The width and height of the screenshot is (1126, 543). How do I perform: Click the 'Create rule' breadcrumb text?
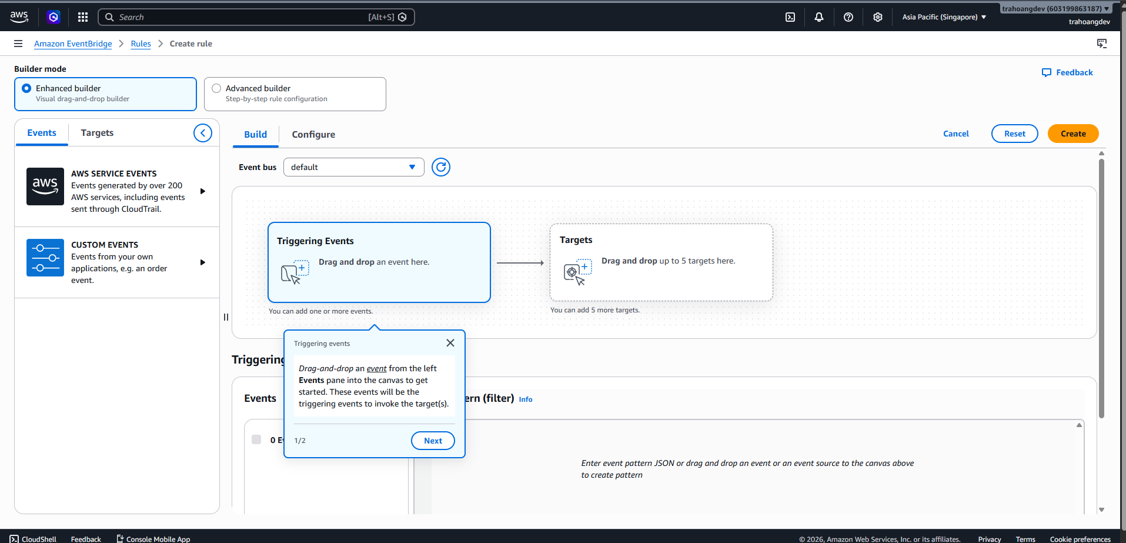(191, 44)
